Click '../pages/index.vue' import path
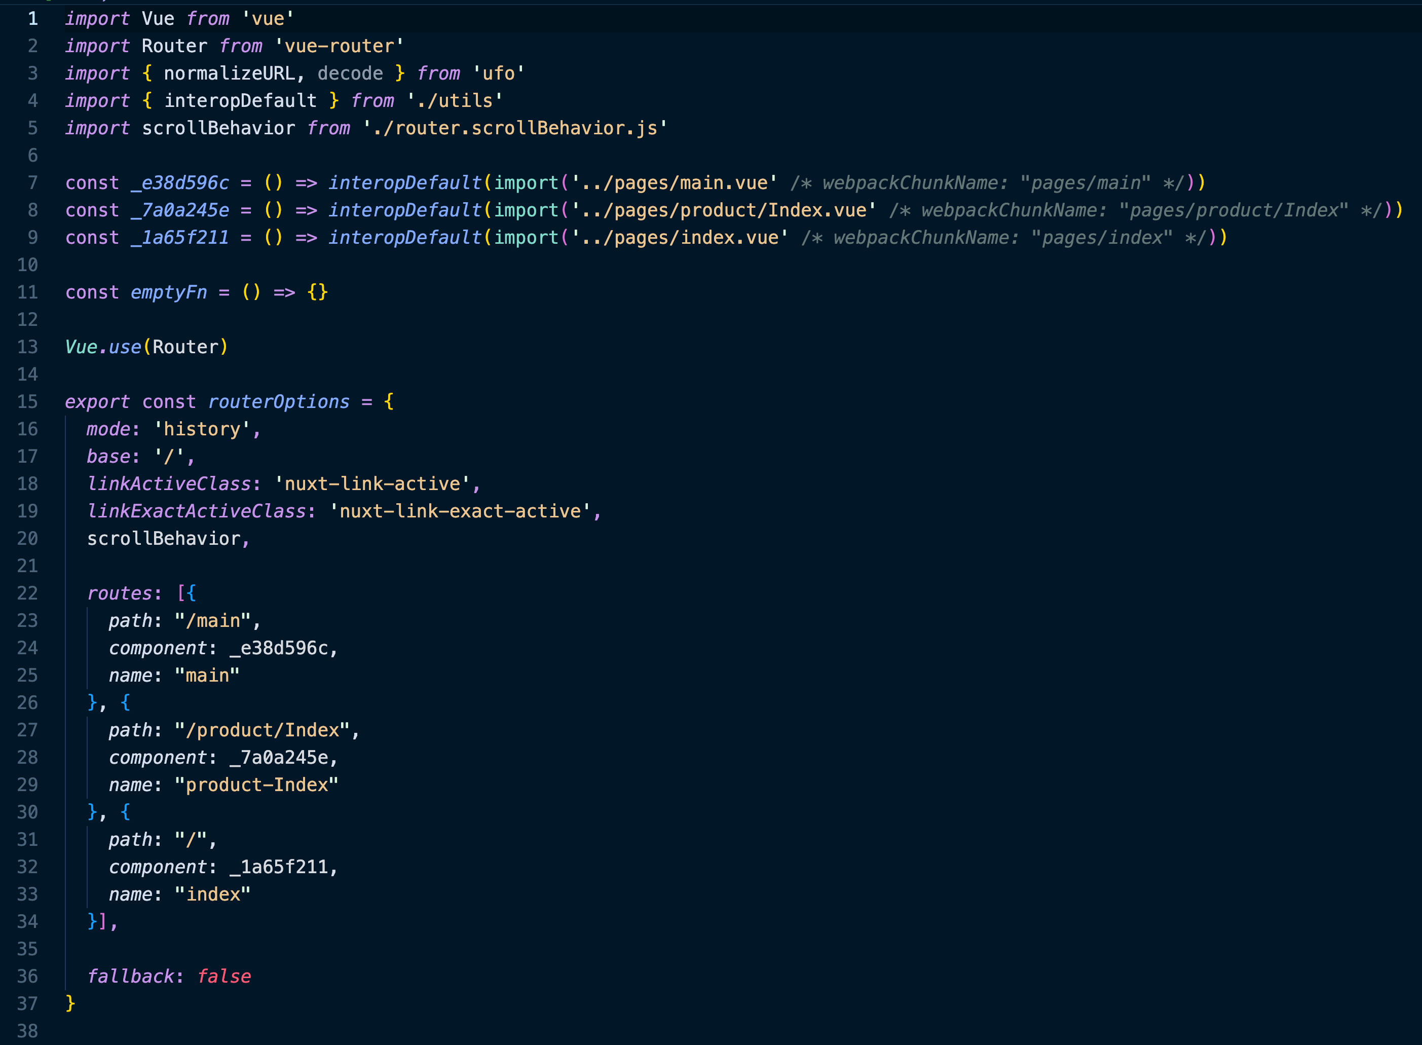The width and height of the screenshot is (1422, 1045). (680, 238)
